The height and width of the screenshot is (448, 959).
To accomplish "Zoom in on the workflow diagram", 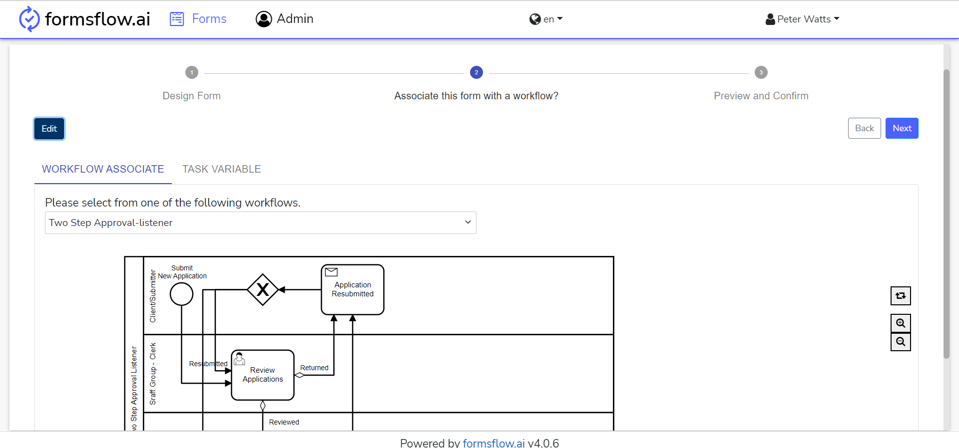I will [901, 323].
